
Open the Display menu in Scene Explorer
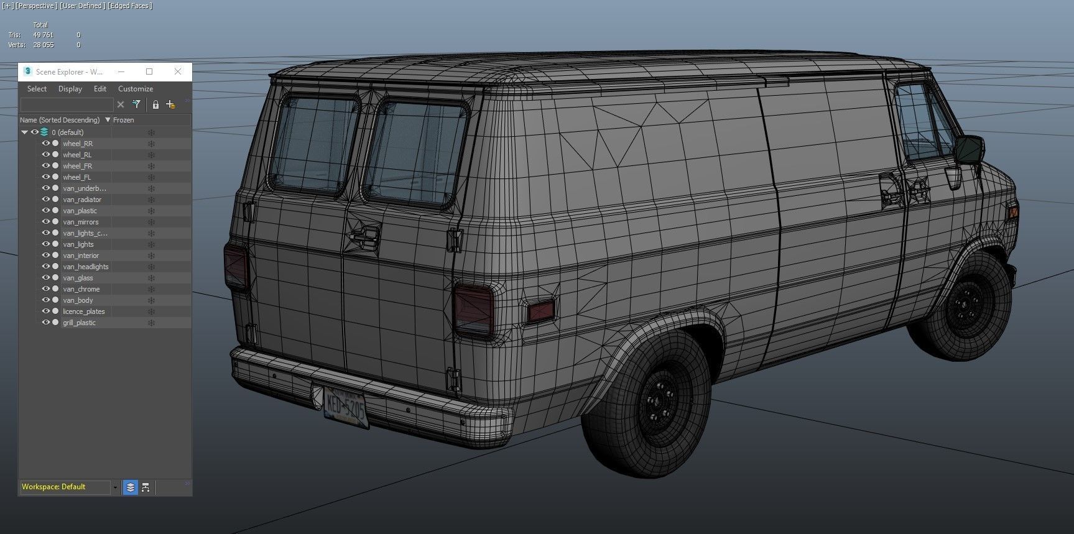[x=70, y=89]
